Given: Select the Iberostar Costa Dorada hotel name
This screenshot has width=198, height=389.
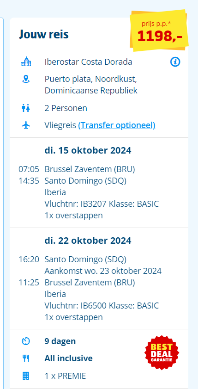Looking at the screenshot, I should point(88,62).
